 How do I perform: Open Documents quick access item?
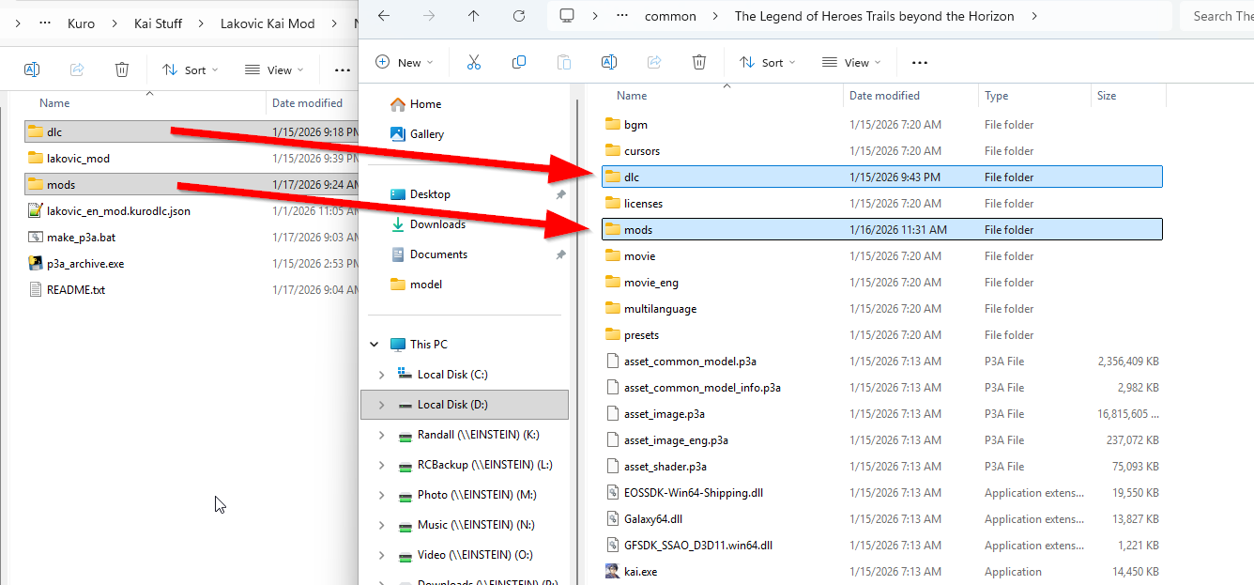[x=428, y=254]
